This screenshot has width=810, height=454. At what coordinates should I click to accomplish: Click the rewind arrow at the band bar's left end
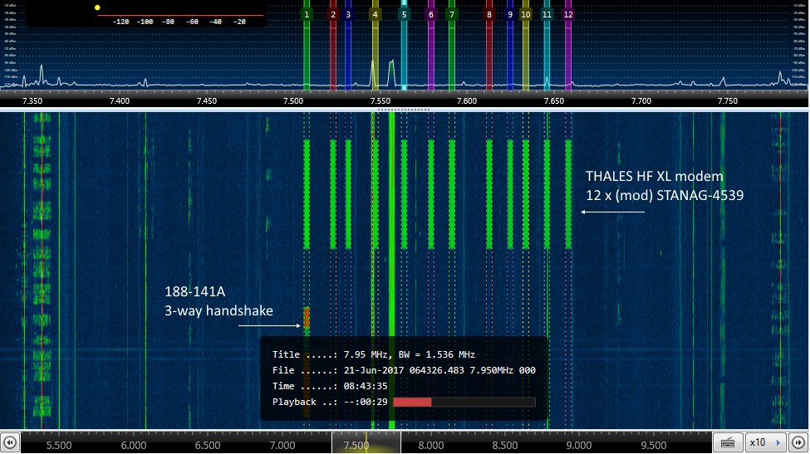pyautogui.click(x=10, y=442)
